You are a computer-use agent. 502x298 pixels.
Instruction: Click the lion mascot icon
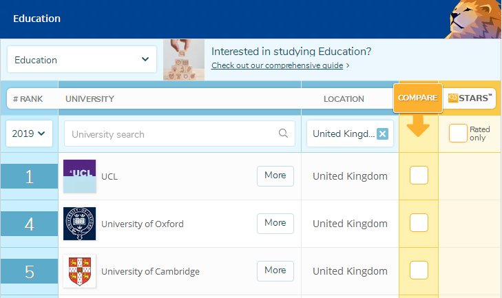474,19
